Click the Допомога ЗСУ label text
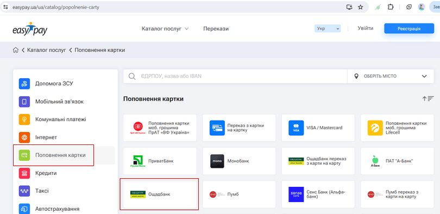Screen dimensions: 440x214 (54, 84)
